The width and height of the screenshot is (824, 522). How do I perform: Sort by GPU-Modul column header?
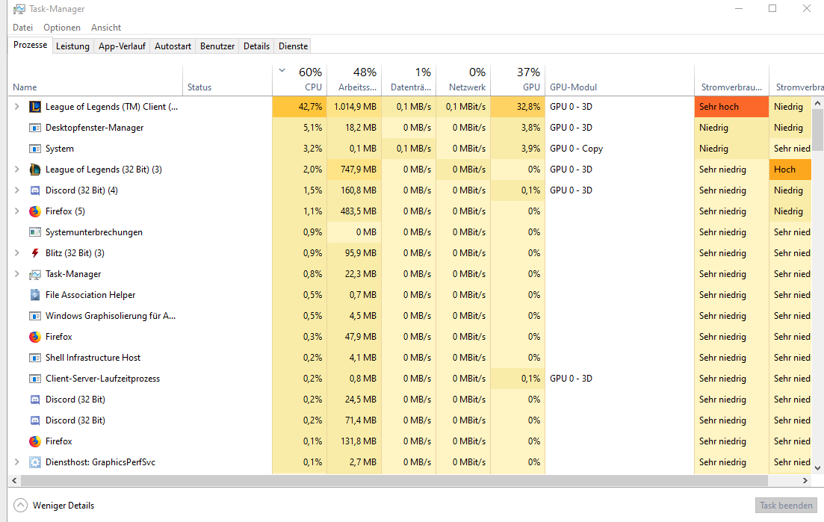pyautogui.click(x=619, y=81)
